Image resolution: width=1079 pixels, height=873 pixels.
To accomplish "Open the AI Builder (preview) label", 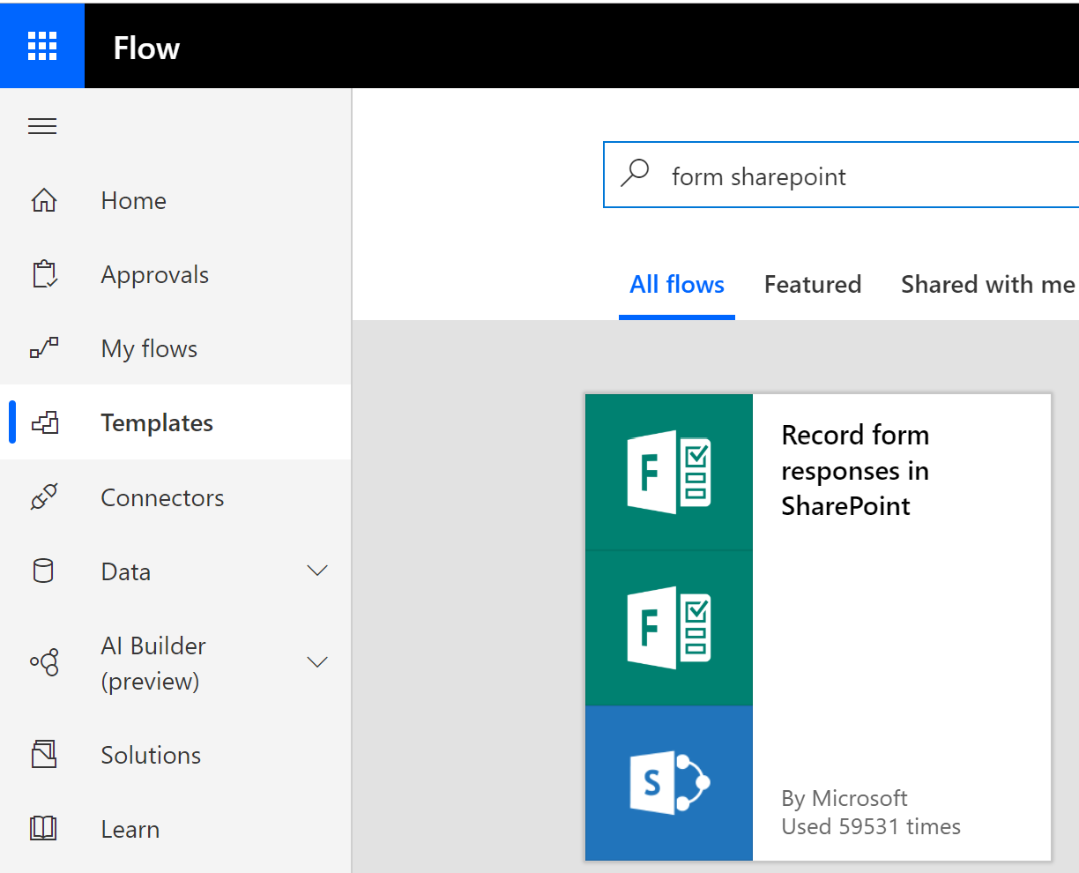I will tap(153, 663).
